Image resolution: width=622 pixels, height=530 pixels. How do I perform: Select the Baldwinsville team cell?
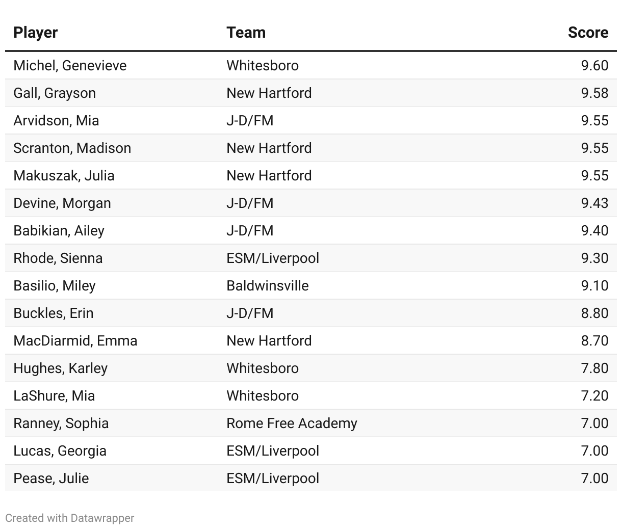point(267,286)
